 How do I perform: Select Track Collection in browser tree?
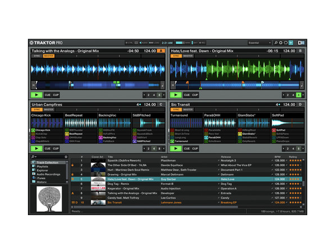click(x=47, y=162)
